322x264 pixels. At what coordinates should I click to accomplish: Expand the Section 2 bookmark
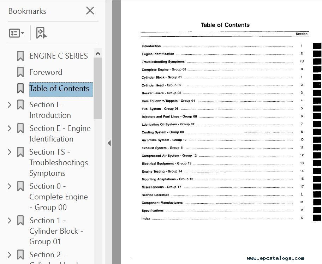(10, 255)
